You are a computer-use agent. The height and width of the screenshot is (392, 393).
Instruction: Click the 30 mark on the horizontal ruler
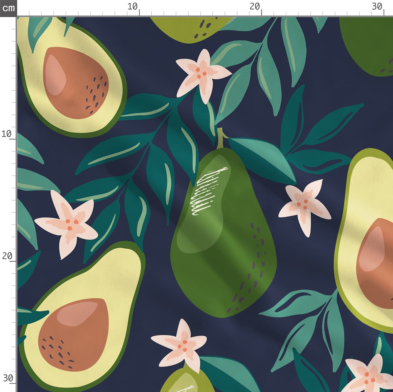click(377, 7)
